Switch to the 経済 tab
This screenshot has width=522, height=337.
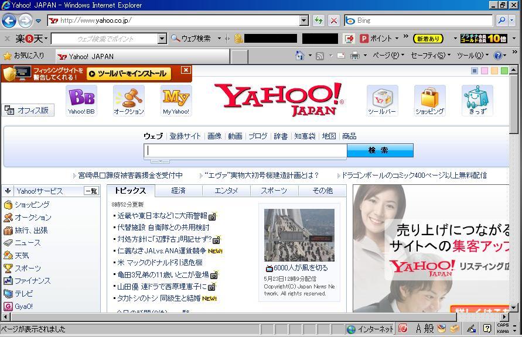pyautogui.click(x=178, y=191)
